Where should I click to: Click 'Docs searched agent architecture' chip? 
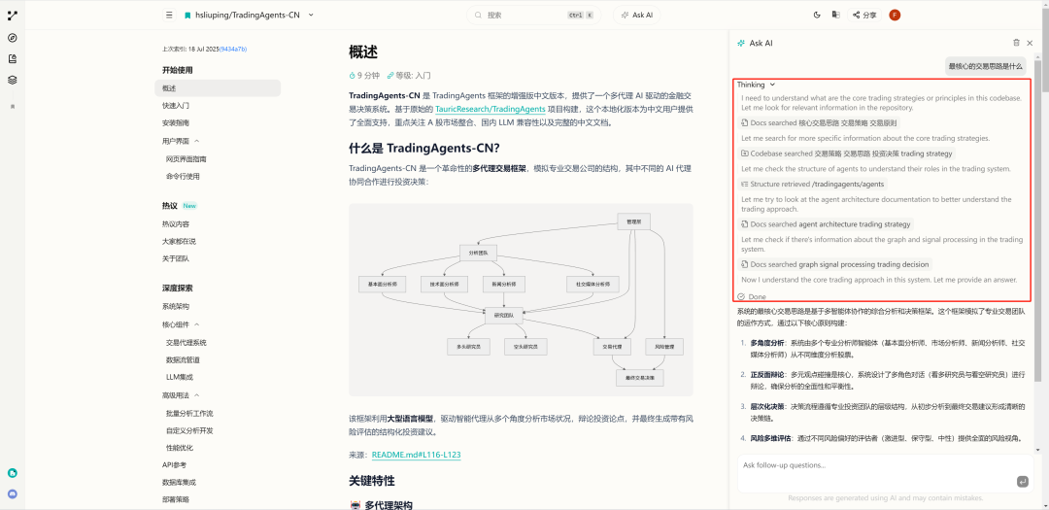point(827,224)
